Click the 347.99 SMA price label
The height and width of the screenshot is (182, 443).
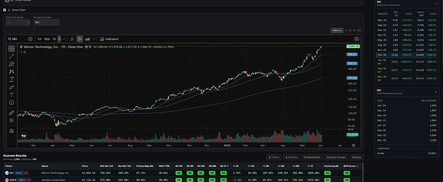pyautogui.click(x=352, y=78)
